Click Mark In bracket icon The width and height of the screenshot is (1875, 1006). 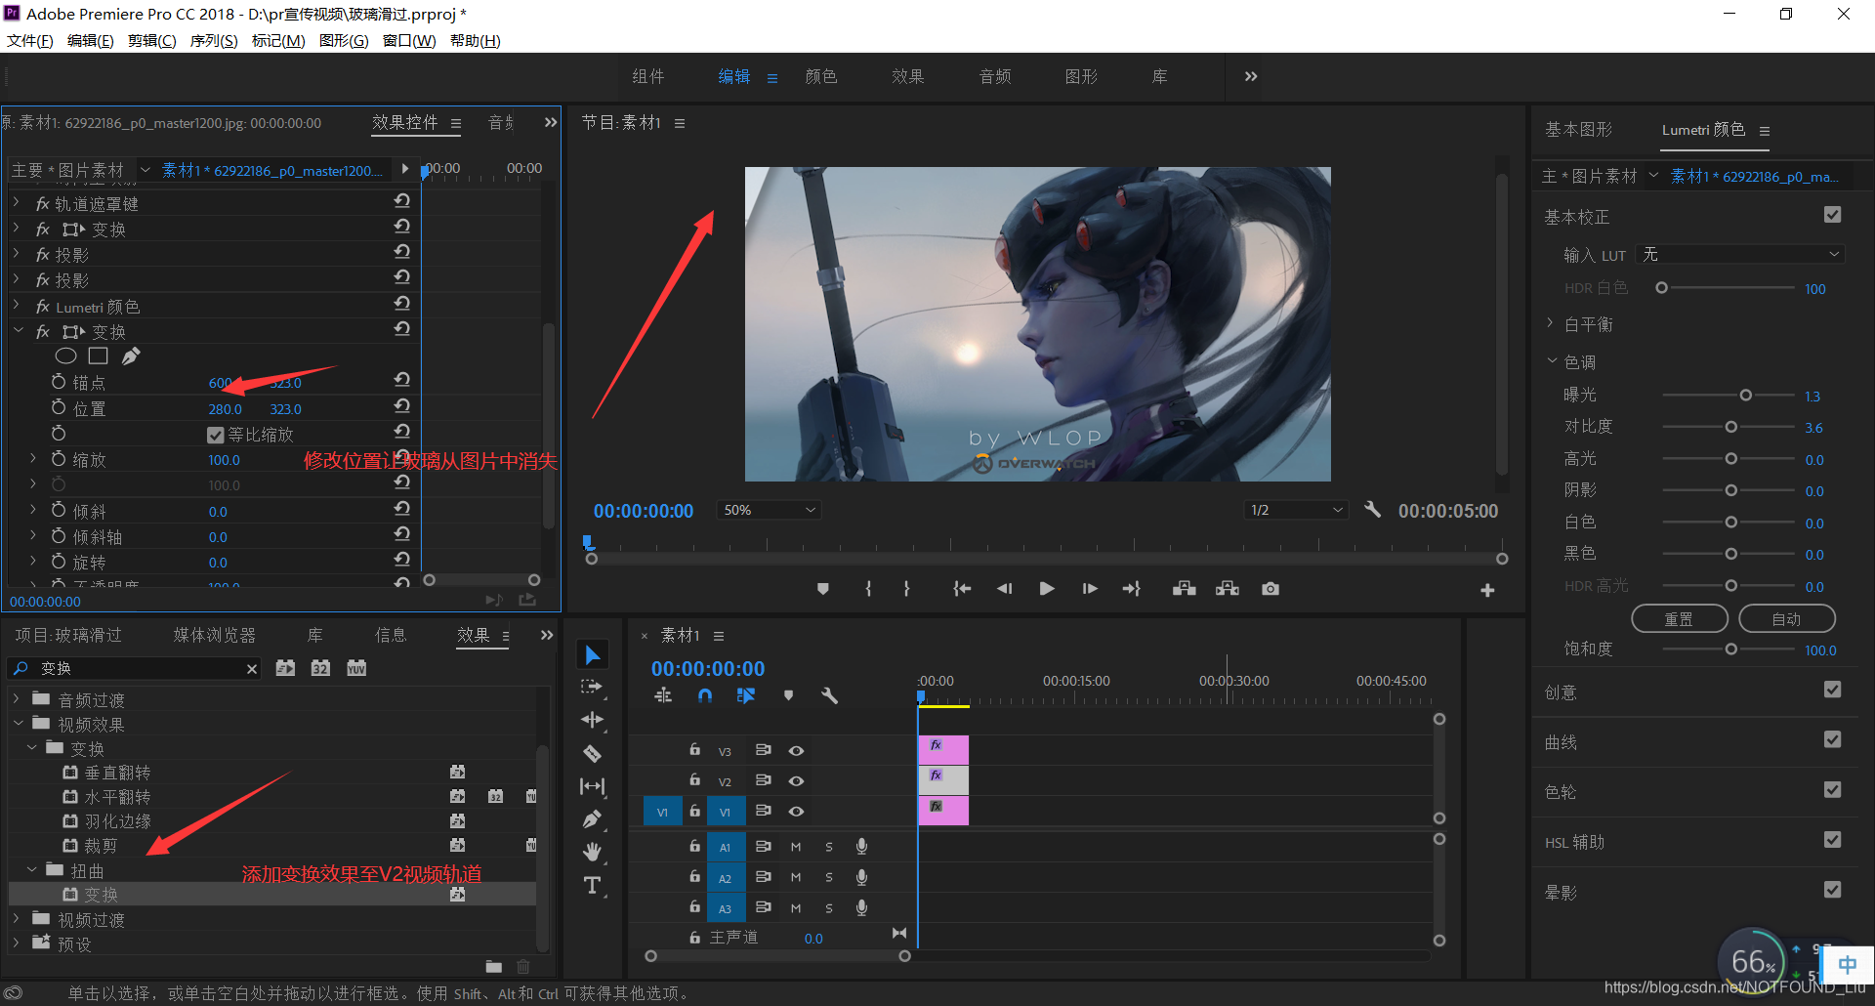point(868,589)
